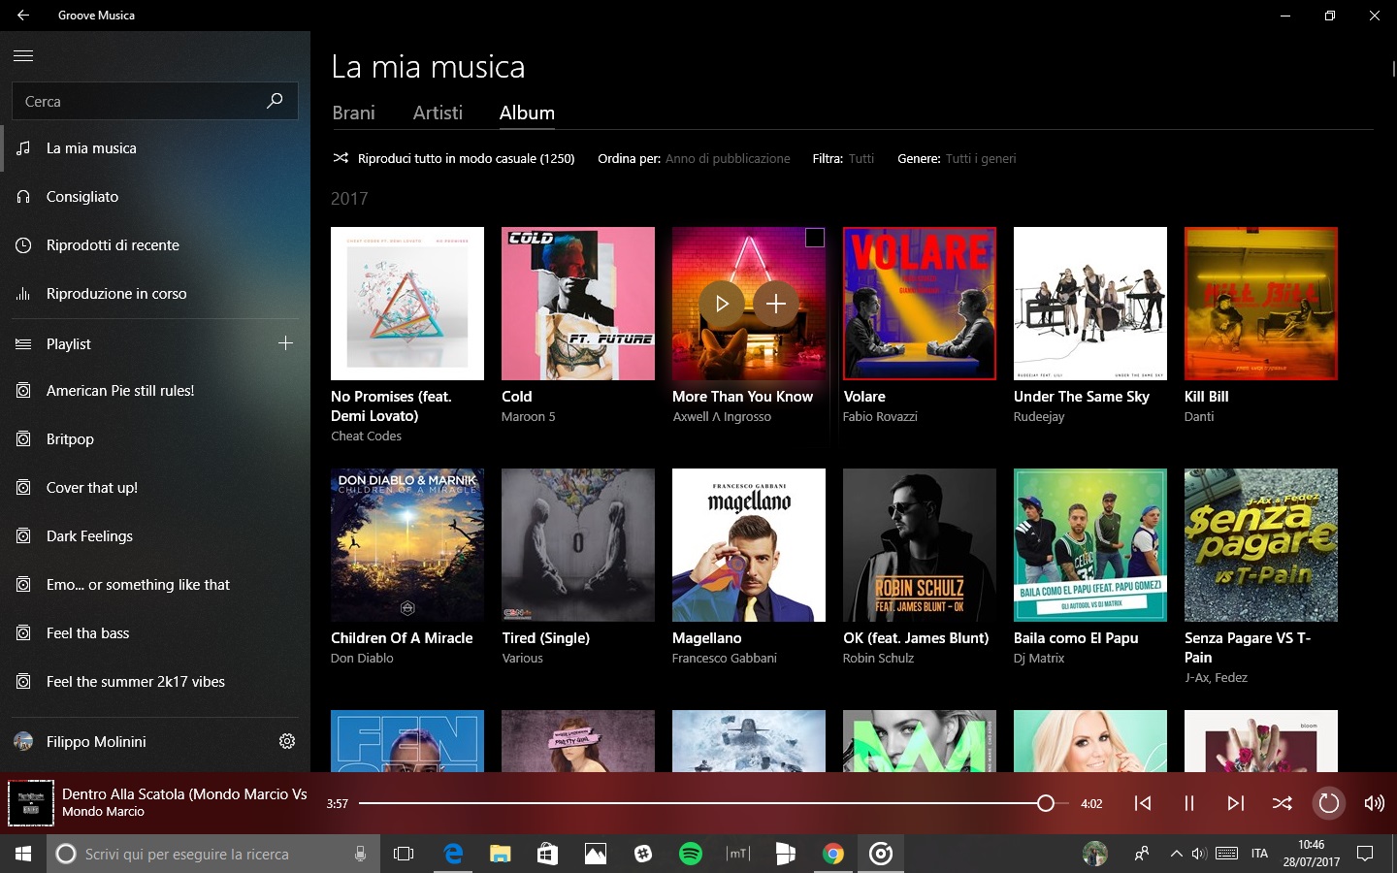1397x873 pixels.
Task: Click artist link Fabio Rovazzi
Action: (880, 417)
